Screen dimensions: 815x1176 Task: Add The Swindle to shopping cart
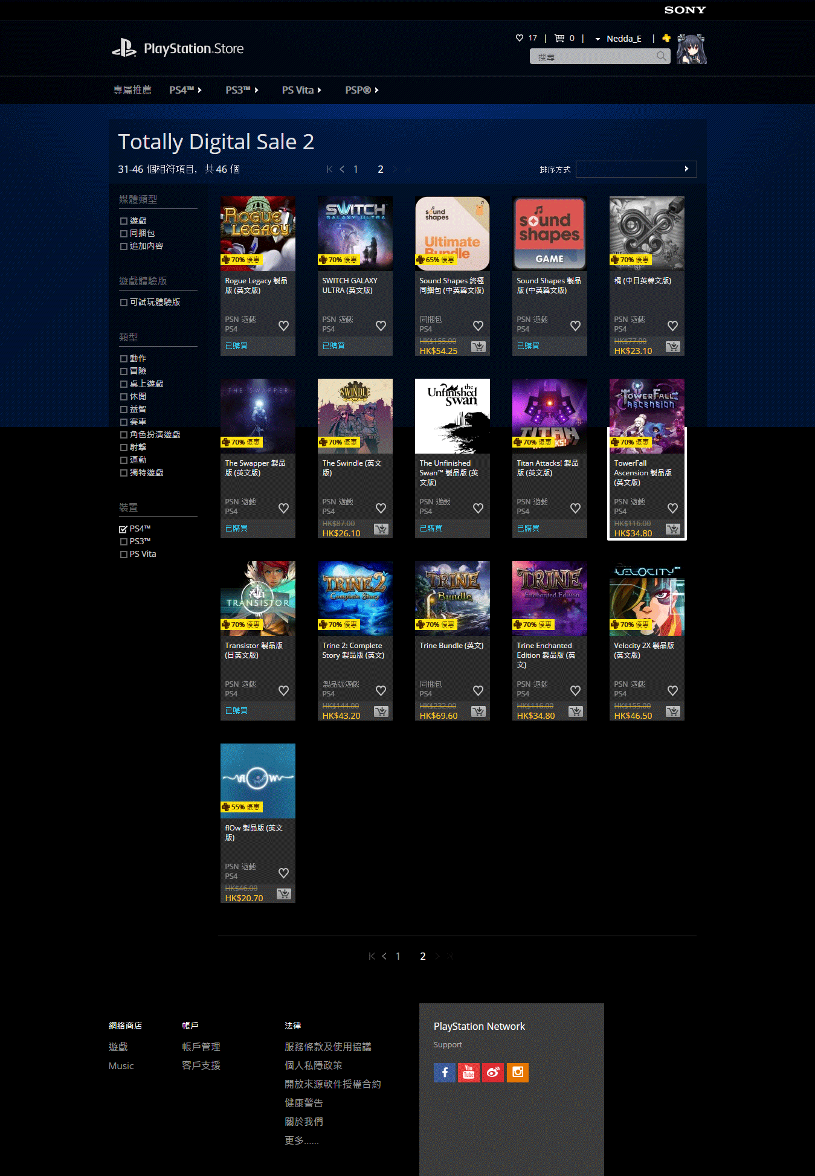point(381,529)
